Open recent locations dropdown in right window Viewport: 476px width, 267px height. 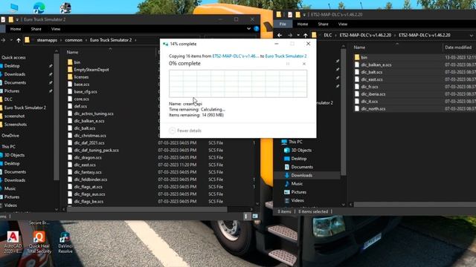click(x=298, y=35)
